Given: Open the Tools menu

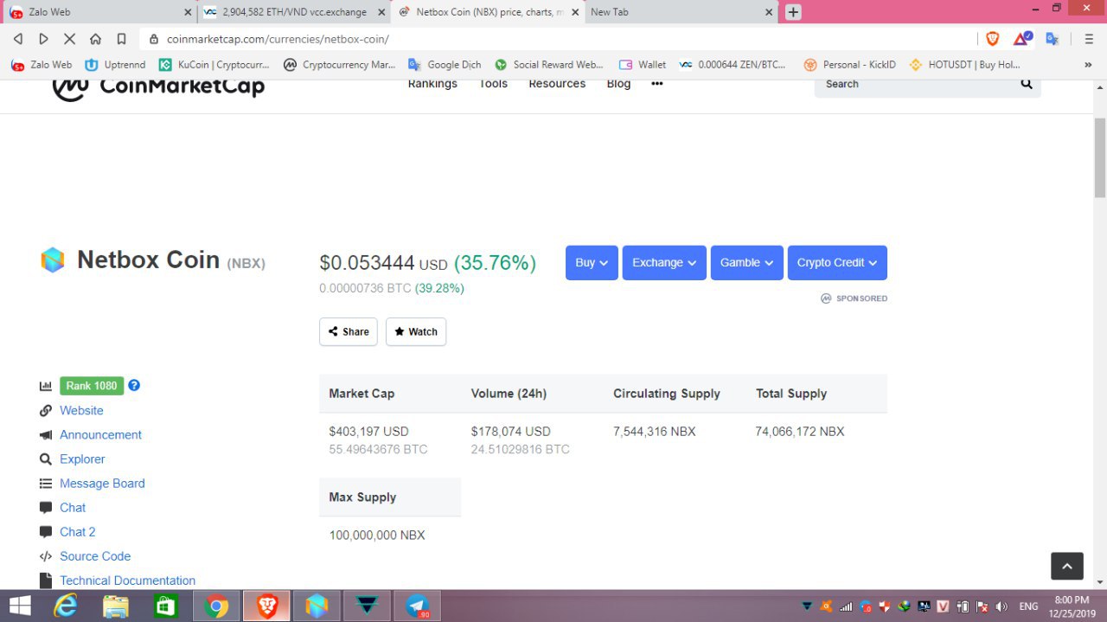Looking at the screenshot, I should pyautogui.click(x=493, y=84).
